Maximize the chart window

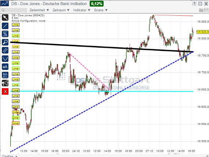(200, 4)
